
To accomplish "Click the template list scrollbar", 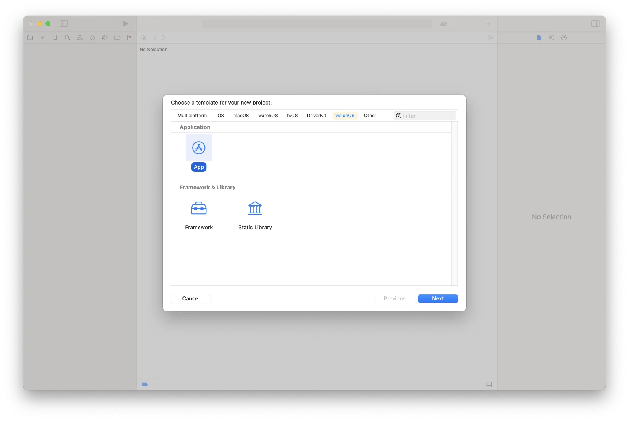I will 454,204.
